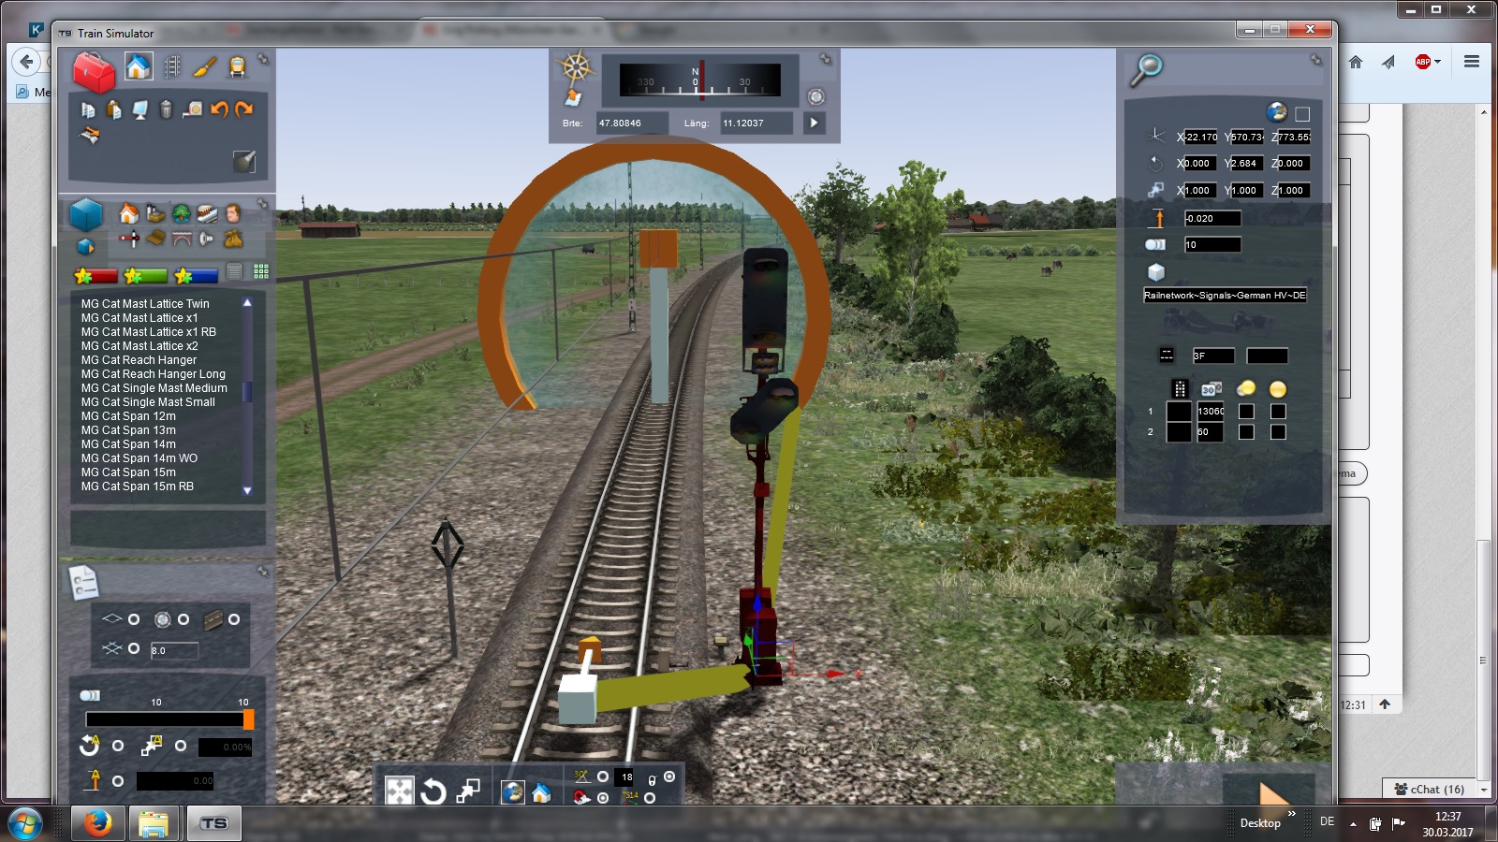Click the monitor display icon
Image resolution: width=1498 pixels, height=842 pixels.
coord(140,109)
